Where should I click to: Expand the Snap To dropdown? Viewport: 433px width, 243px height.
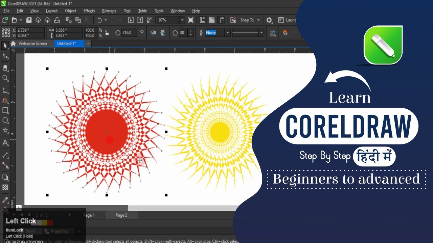click(258, 20)
